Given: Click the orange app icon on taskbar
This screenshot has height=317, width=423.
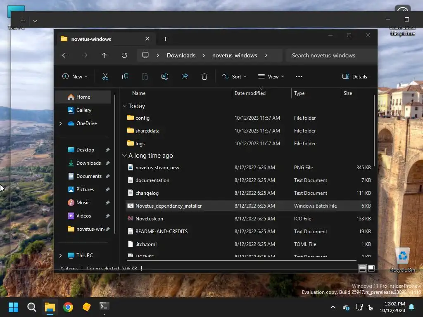Looking at the screenshot, I should (x=86, y=307).
